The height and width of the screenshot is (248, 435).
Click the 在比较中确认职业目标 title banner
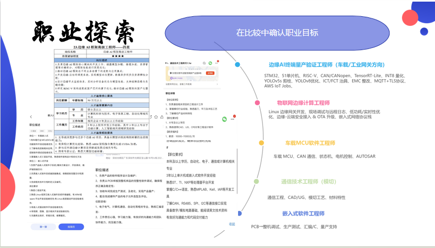coord(276,32)
